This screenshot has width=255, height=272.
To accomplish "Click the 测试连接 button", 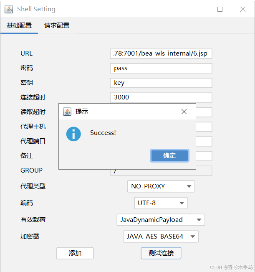I will [161, 253].
